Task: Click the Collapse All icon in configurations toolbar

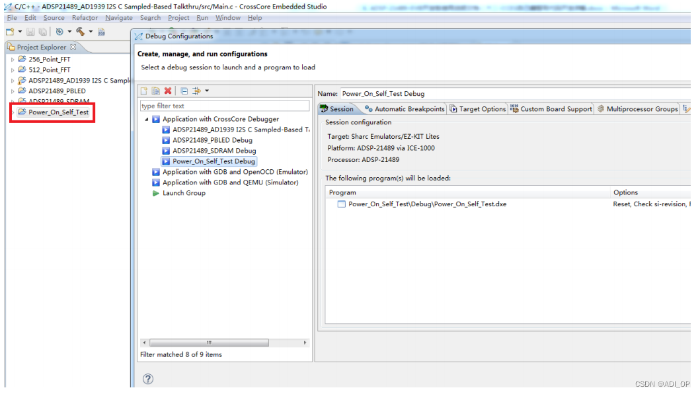Action: pos(184,91)
